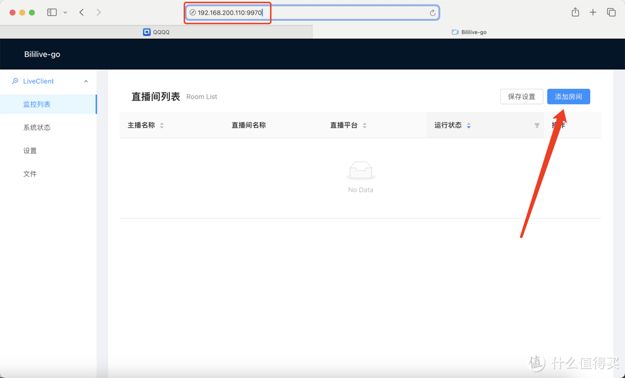This screenshot has width=625, height=378.
Task: Switch to the Bililive-go tab
Action: pos(469,32)
